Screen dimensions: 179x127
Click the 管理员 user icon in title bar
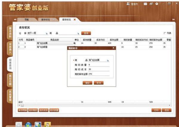click(128, 4)
